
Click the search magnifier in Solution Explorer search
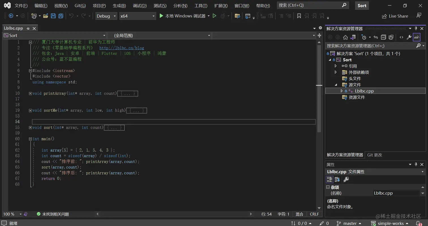coord(418,46)
